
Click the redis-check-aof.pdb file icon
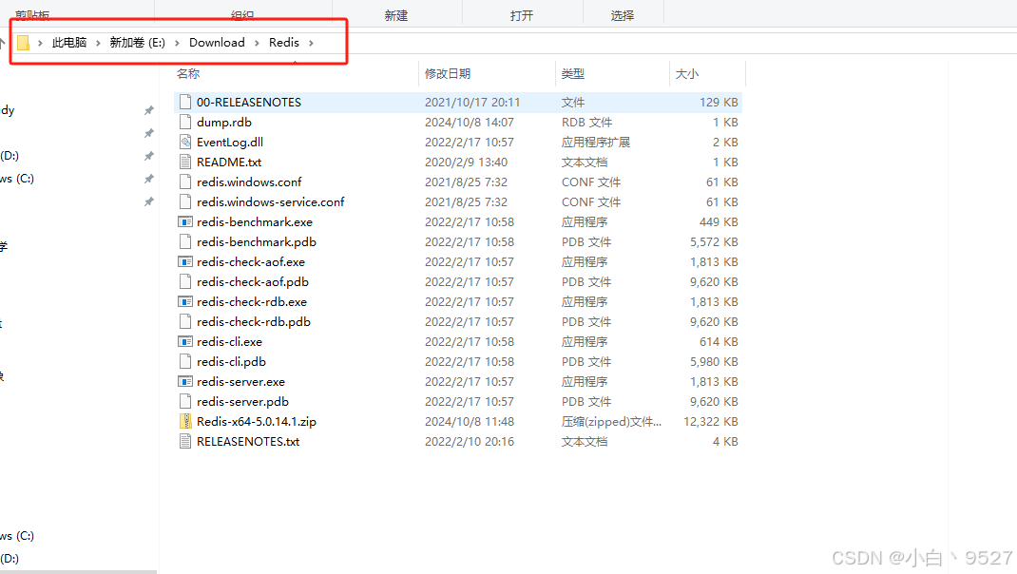coord(185,281)
